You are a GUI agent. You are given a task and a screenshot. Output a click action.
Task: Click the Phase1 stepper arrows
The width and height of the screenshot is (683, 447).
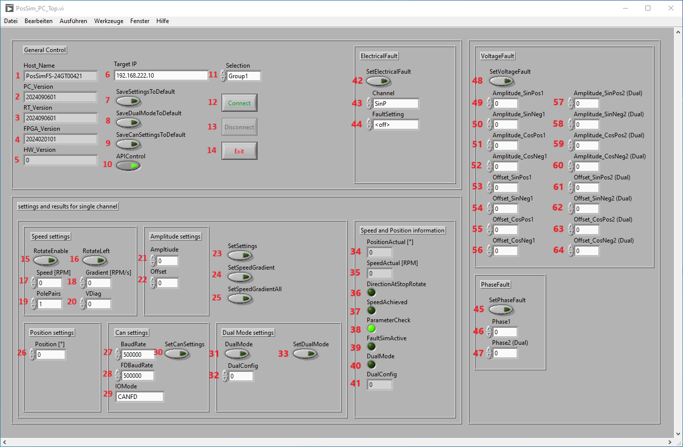click(490, 332)
